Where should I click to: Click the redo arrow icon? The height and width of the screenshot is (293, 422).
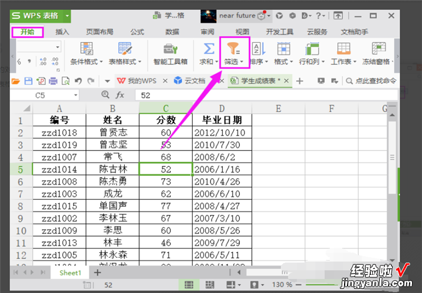(x=91, y=81)
